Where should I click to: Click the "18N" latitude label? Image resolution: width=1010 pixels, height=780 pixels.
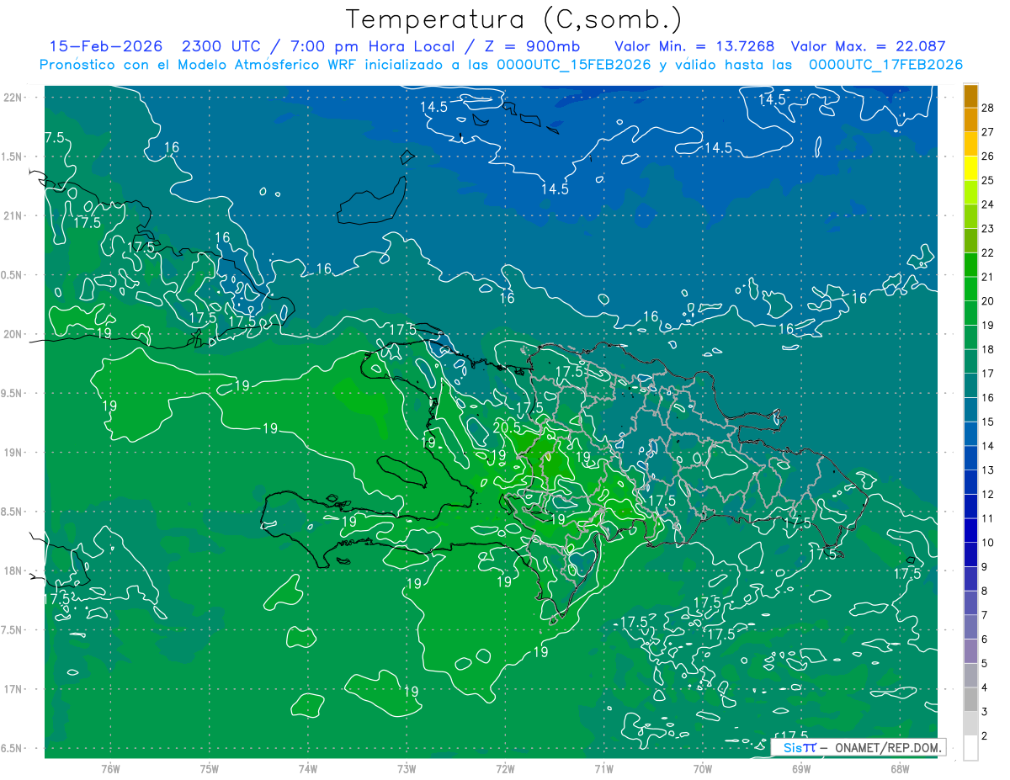point(13,570)
